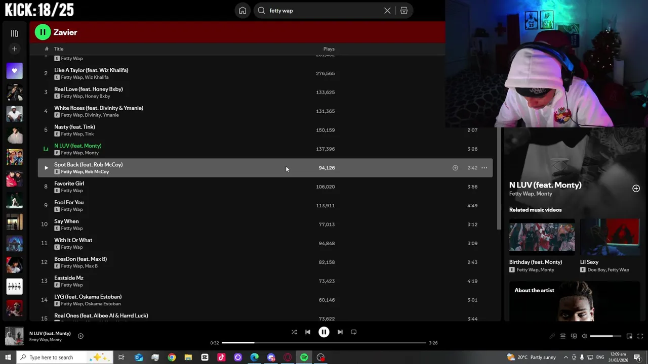Open the 'About the artist' card
This screenshot has height=364, width=648.
[x=575, y=301]
